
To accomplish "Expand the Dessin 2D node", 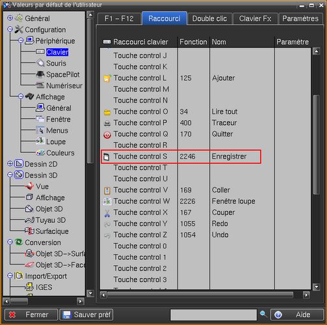I will coord(10,163).
